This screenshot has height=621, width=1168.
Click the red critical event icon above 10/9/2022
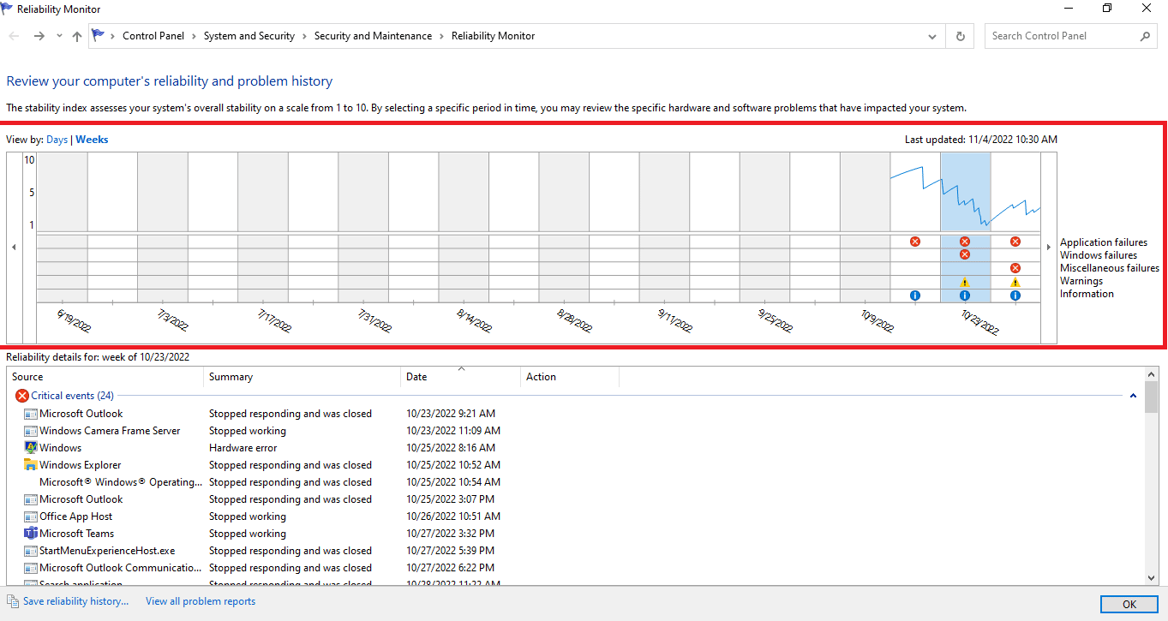[915, 241]
